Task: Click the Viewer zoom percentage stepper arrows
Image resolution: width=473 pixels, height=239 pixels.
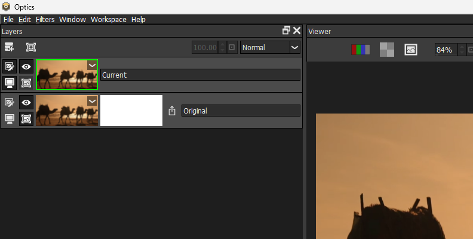Action: click(462, 50)
